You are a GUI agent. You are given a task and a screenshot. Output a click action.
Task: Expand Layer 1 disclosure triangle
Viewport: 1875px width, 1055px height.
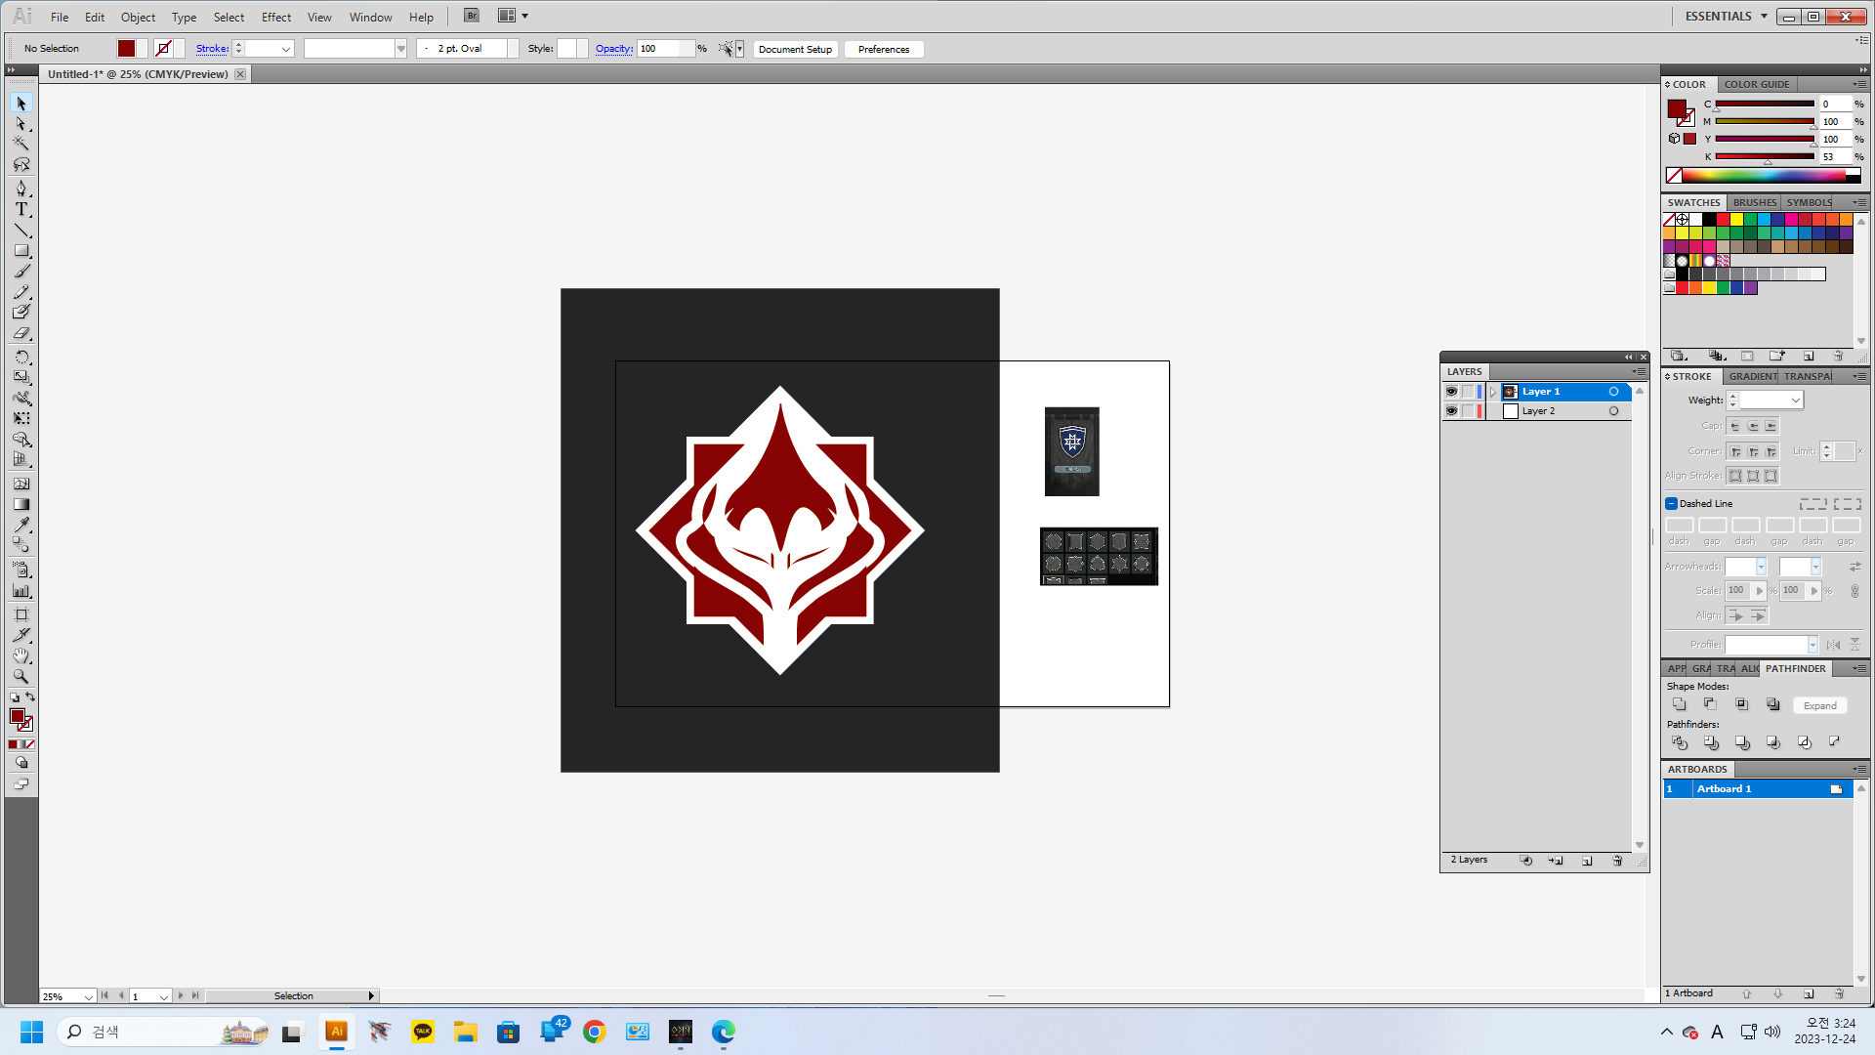(1493, 392)
